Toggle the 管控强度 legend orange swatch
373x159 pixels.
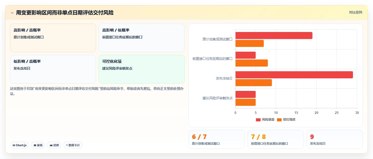point(279,120)
